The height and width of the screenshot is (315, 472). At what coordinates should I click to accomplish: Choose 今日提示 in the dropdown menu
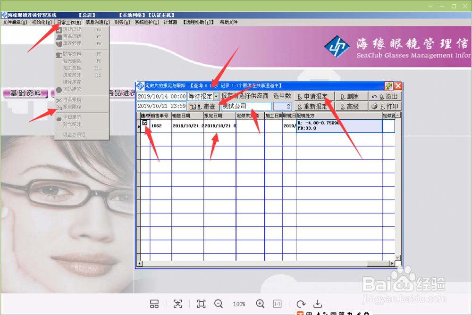point(82,117)
